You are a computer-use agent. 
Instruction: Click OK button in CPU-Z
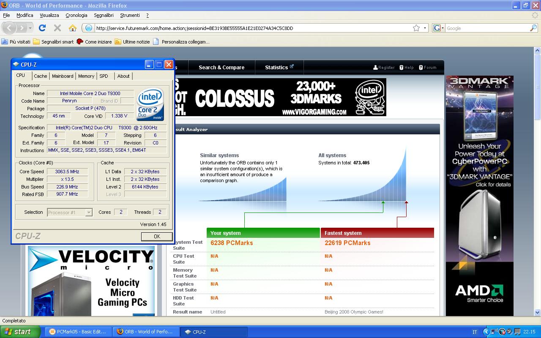tap(157, 236)
